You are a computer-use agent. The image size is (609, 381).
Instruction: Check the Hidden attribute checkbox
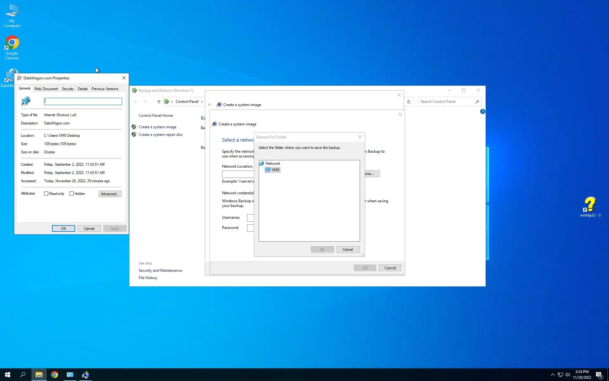[72, 194]
